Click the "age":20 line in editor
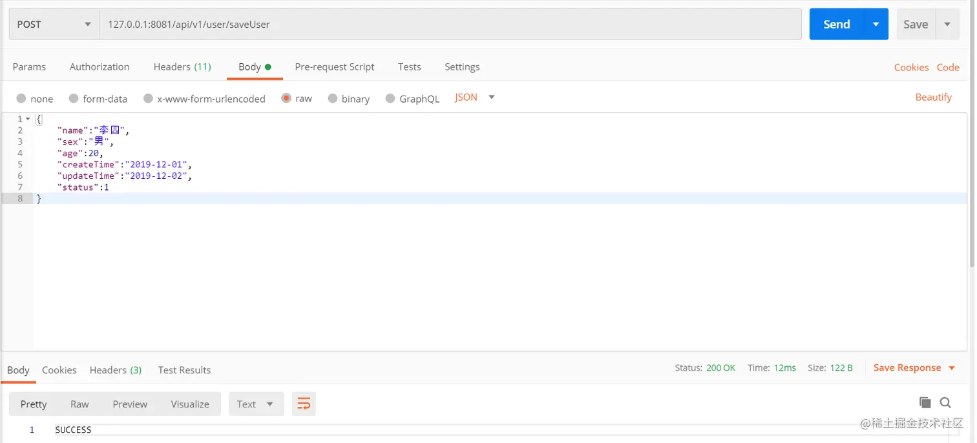Viewport: 977px width, 443px height. (x=80, y=153)
